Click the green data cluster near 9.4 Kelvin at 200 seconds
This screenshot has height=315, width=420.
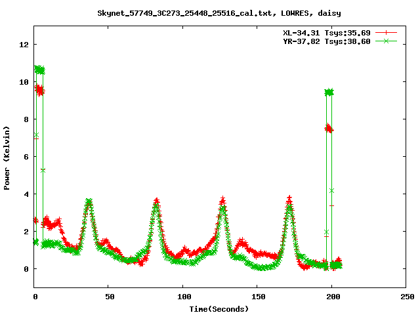click(329, 93)
